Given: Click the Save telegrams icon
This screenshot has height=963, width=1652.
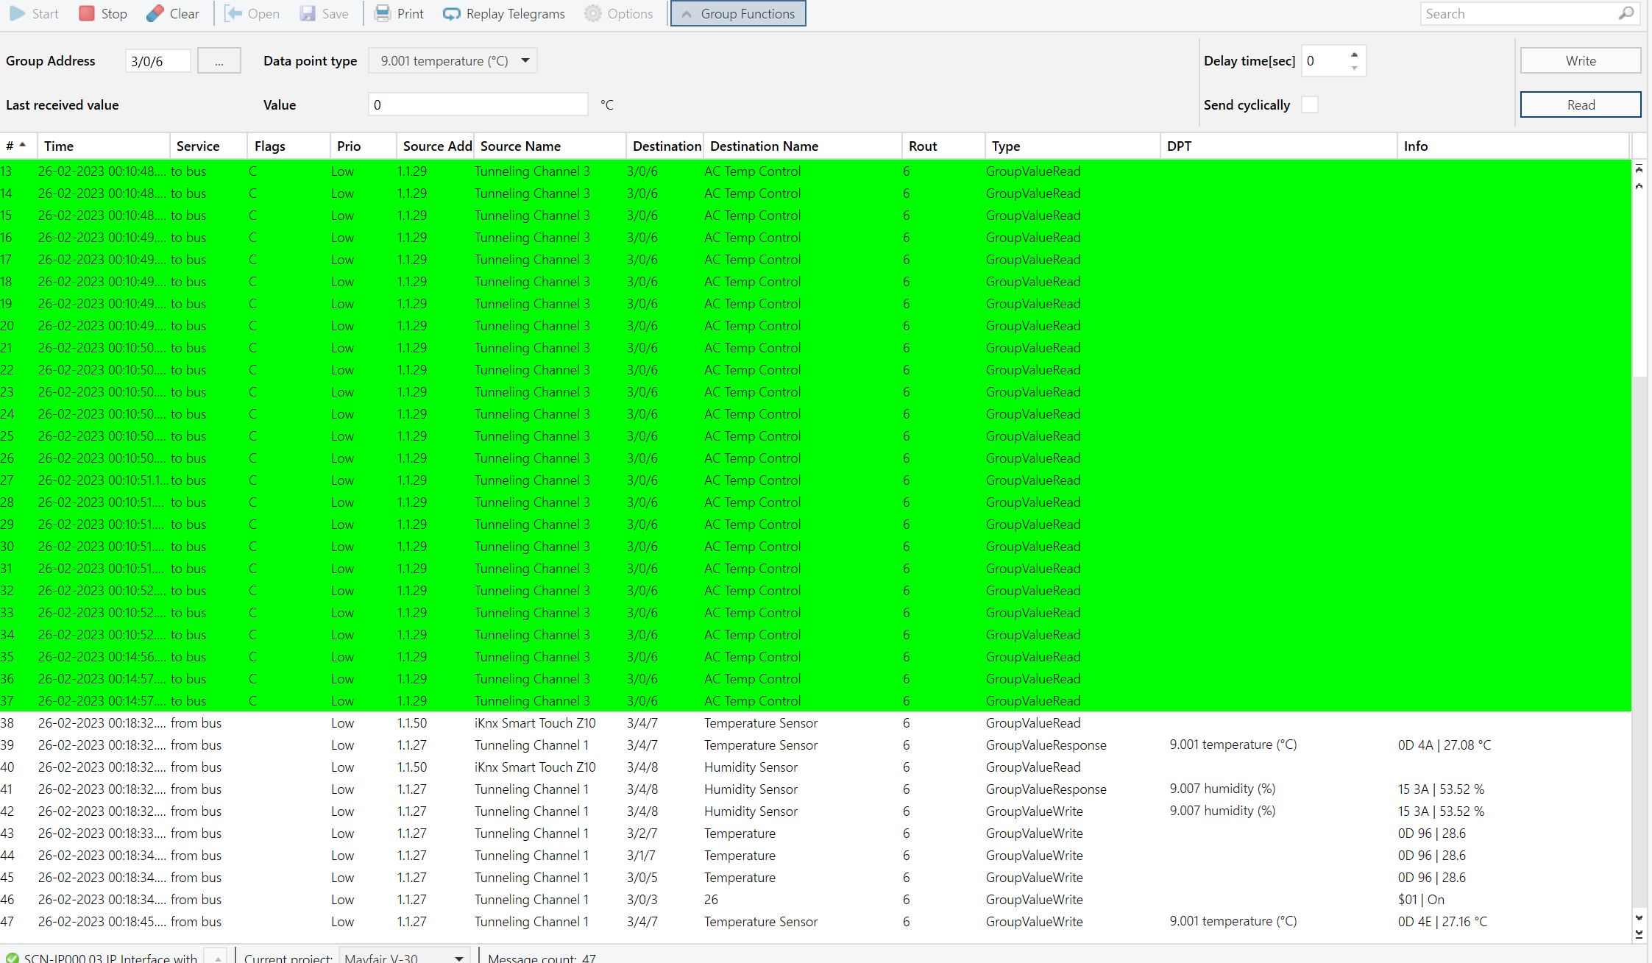Looking at the screenshot, I should point(308,13).
